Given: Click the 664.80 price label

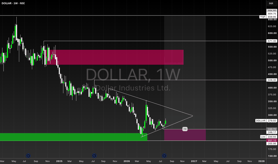Looking at the screenshot, I should point(272,10).
